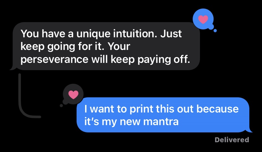The width and height of the screenshot is (262, 152).
Task: Open the dark heart reaction bubble on the sent message
Action: point(73,94)
